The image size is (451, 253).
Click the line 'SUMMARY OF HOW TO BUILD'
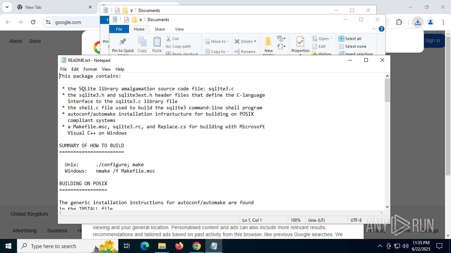pos(92,145)
